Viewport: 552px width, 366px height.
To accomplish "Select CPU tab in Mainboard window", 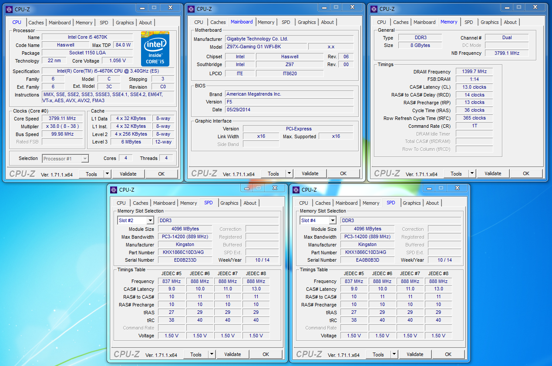I will [x=199, y=22].
